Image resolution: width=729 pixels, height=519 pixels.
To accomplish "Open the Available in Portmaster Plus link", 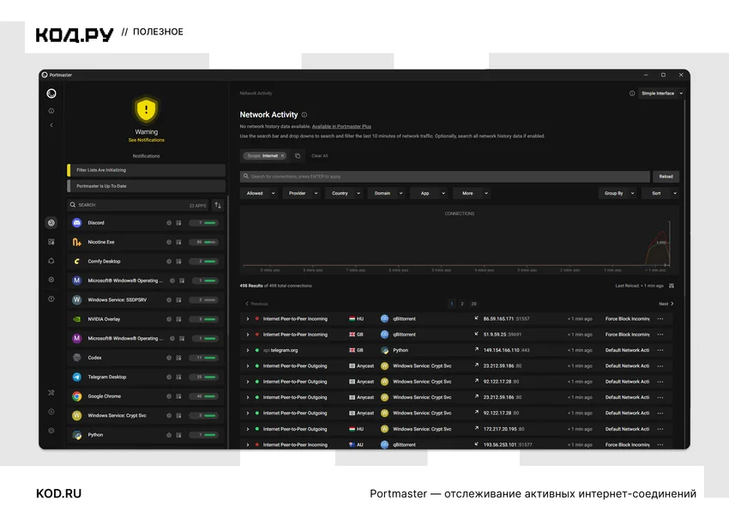I will (x=341, y=126).
